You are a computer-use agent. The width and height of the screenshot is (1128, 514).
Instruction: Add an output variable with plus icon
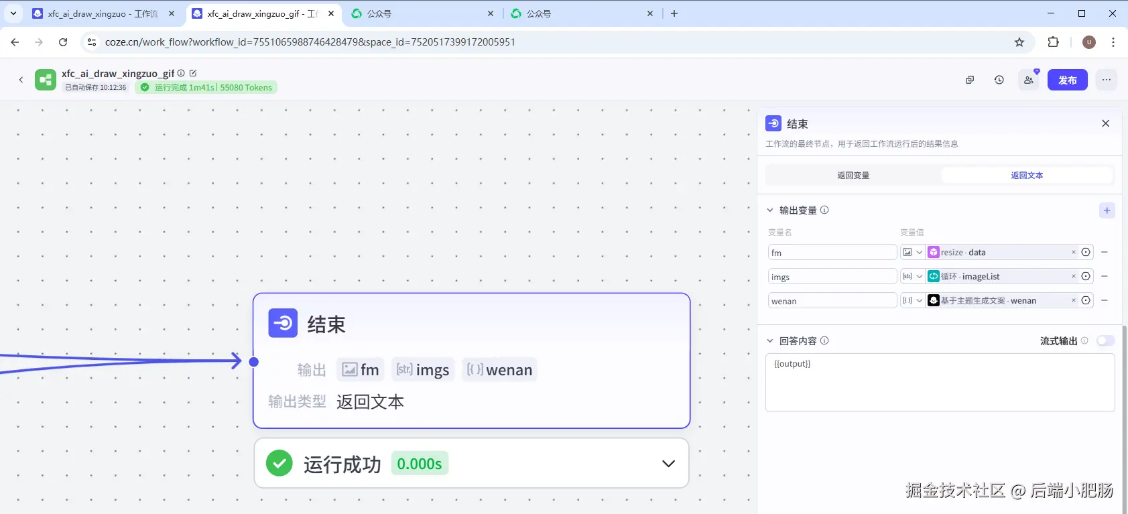point(1107,210)
